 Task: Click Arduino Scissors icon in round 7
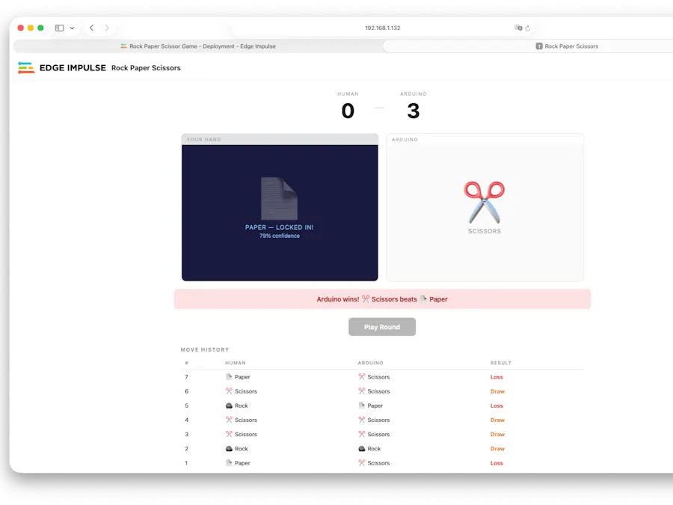(361, 376)
